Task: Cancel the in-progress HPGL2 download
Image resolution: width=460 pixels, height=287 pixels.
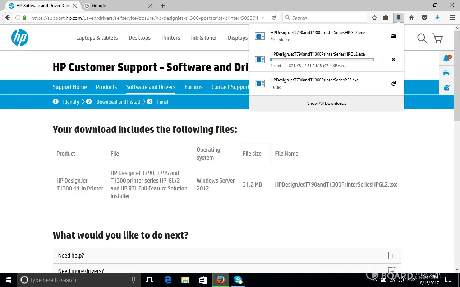Action: click(x=393, y=60)
